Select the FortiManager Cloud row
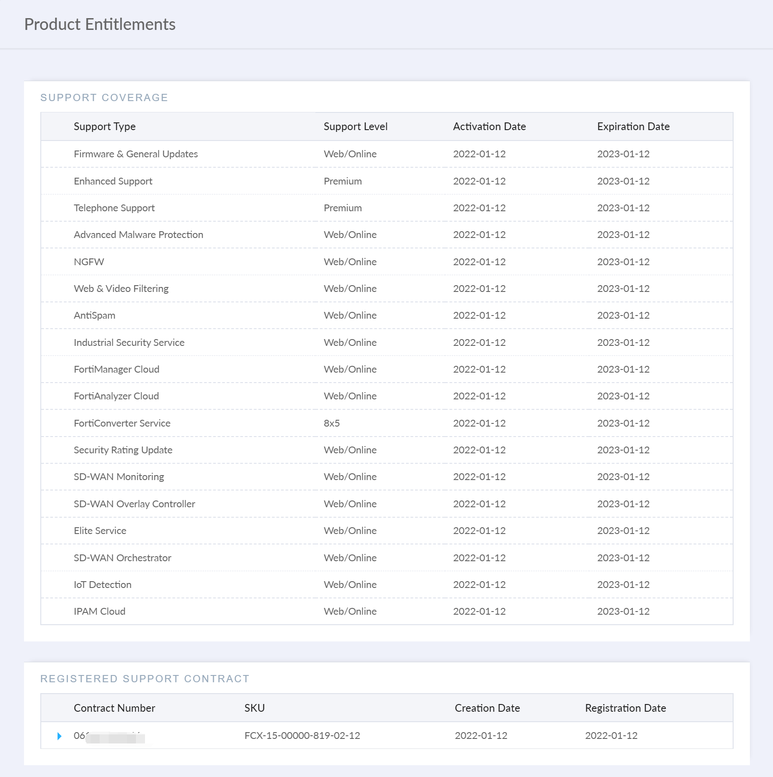Image resolution: width=773 pixels, height=777 pixels. point(116,369)
